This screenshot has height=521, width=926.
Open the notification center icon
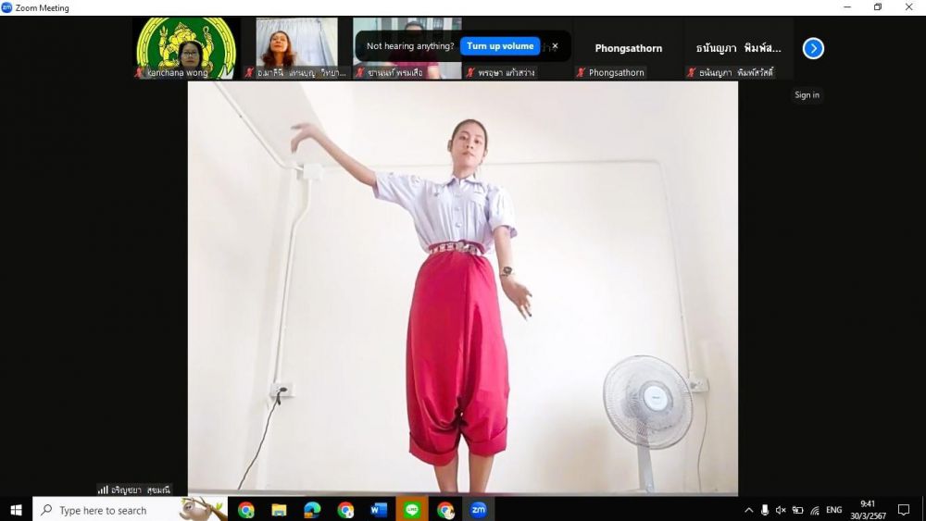904,510
